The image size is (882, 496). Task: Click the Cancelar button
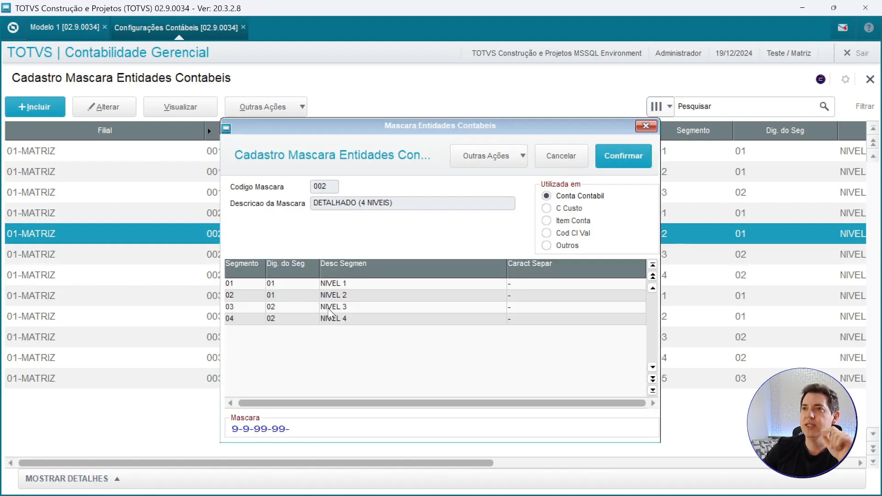[561, 156]
